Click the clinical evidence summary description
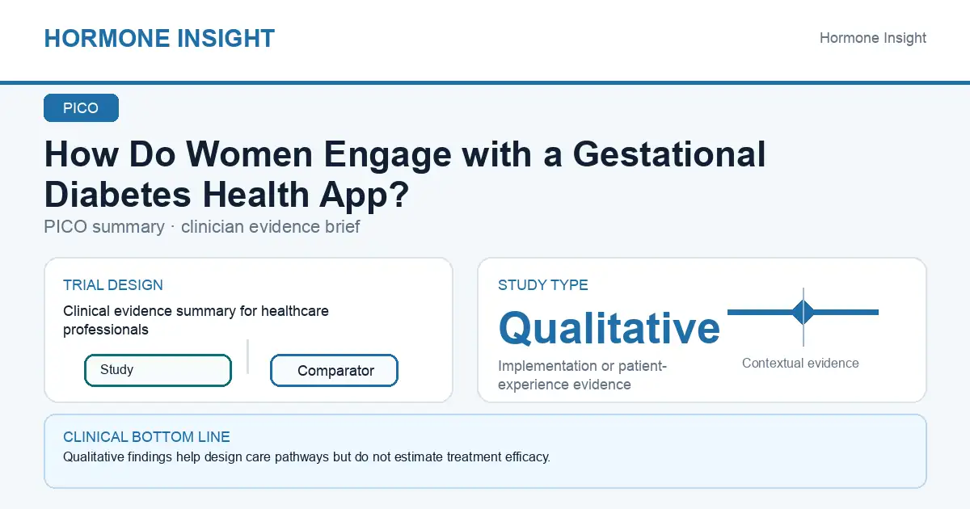Viewport: 970px width, 509px height. tap(196, 320)
